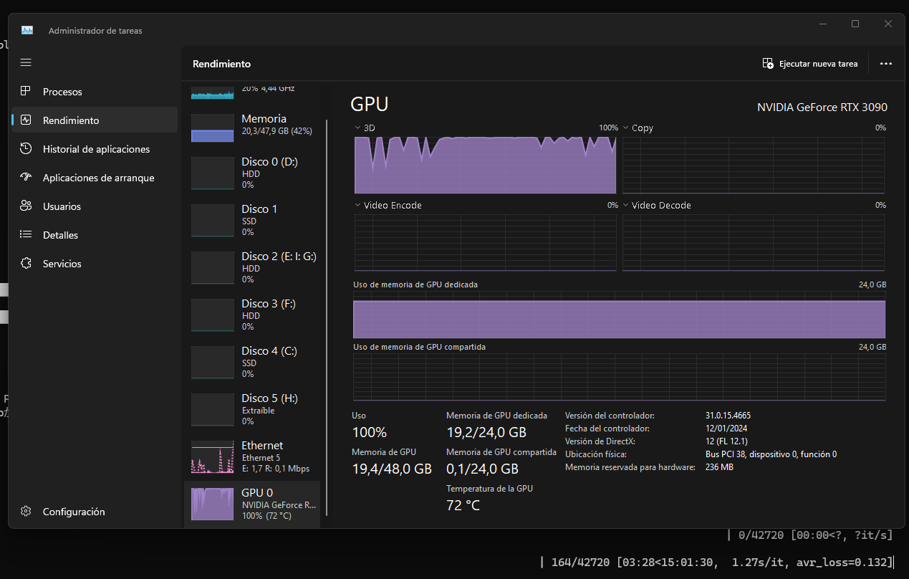Click the Configuración gear icon
The height and width of the screenshot is (579, 909).
pyautogui.click(x=26, y=512)
